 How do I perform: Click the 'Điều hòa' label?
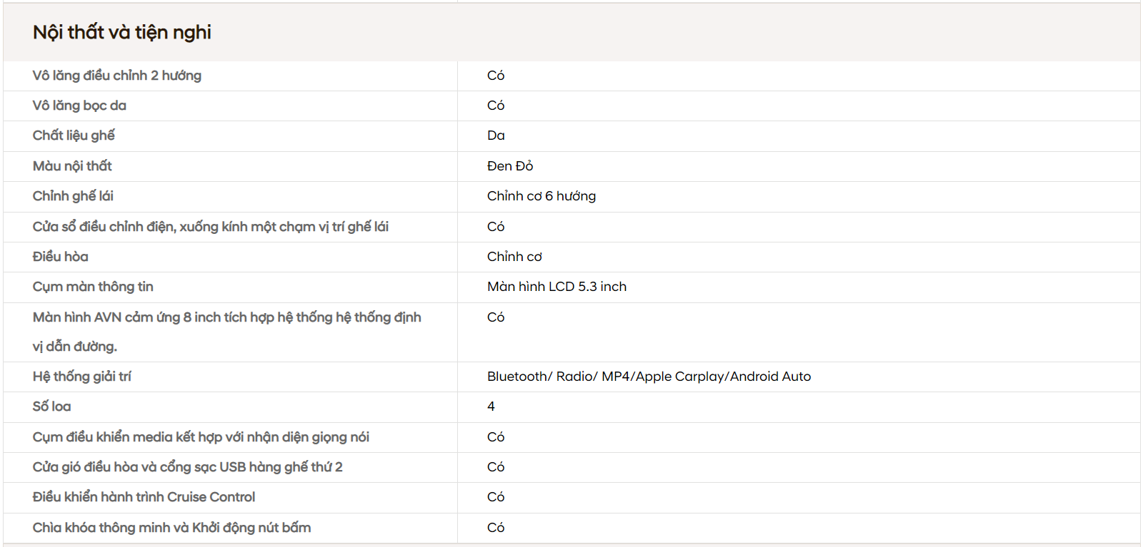[61, 257]
